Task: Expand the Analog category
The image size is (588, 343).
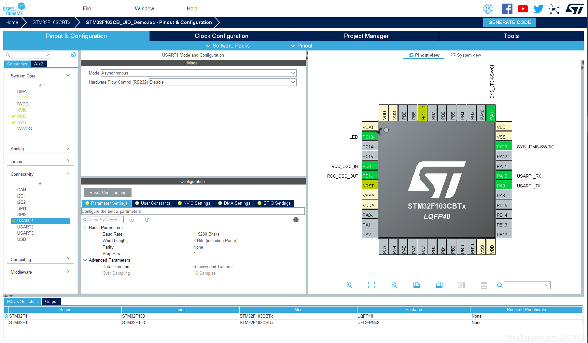Action: pyautogui.click(x=40, y=149)
